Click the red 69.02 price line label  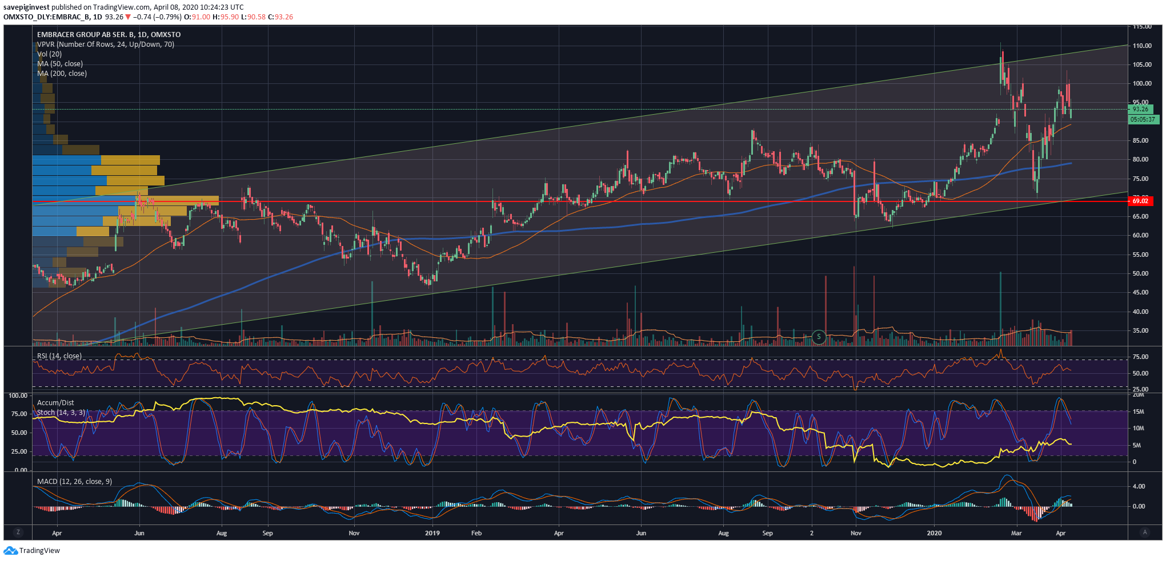click(x=1140, y=201)
